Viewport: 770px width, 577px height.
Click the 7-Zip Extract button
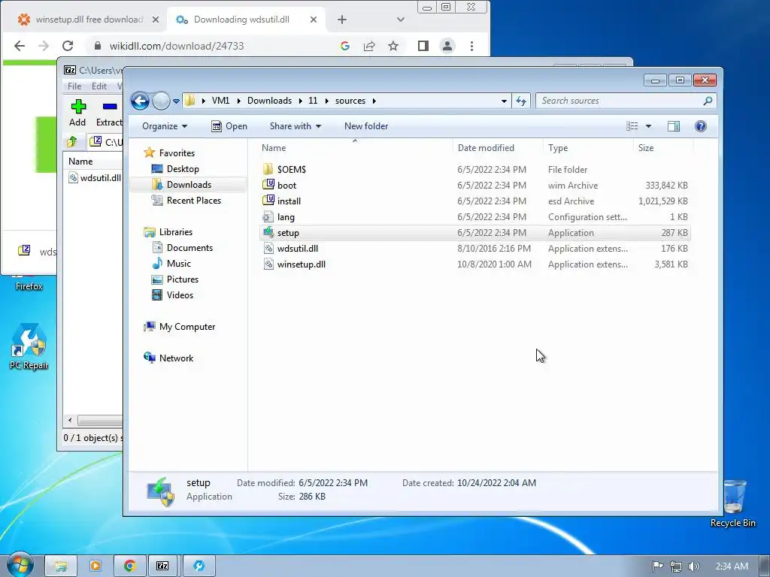tap(108, 113)
